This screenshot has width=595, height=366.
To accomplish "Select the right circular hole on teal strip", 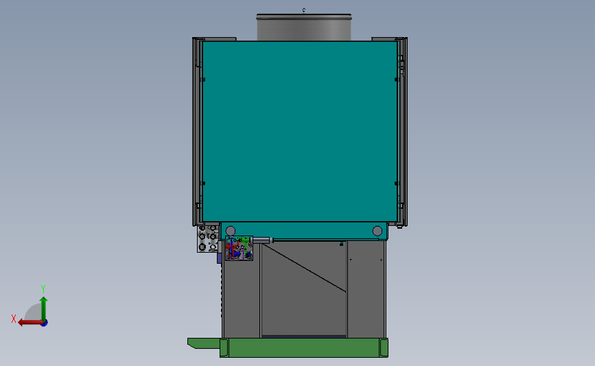I will pos(377,231).
